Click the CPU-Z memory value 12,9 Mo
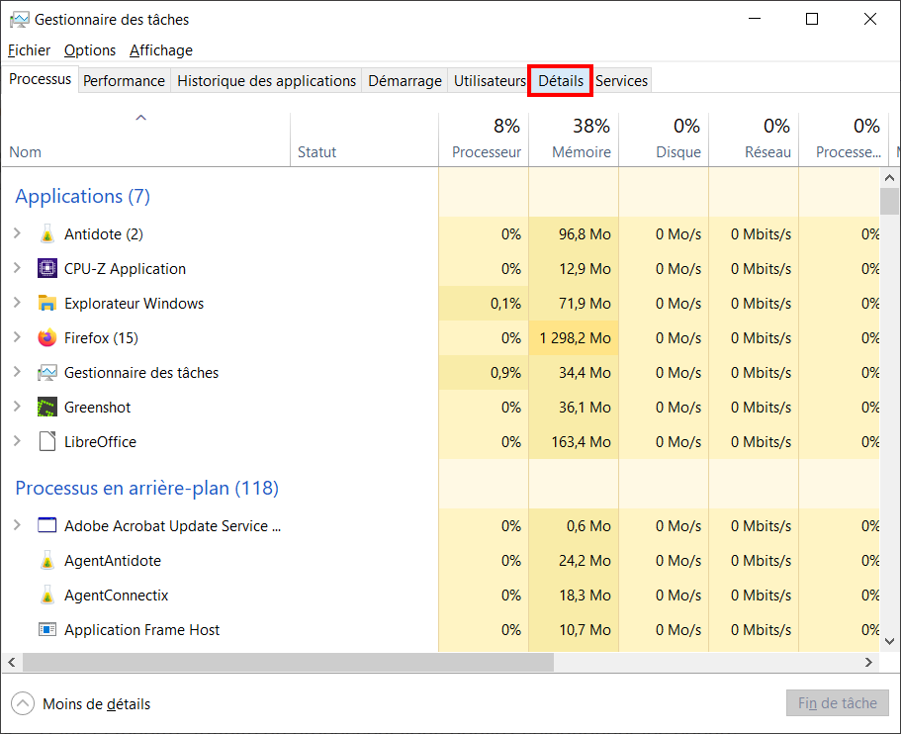This screenshot has width=901, height=734. (585, 269)
